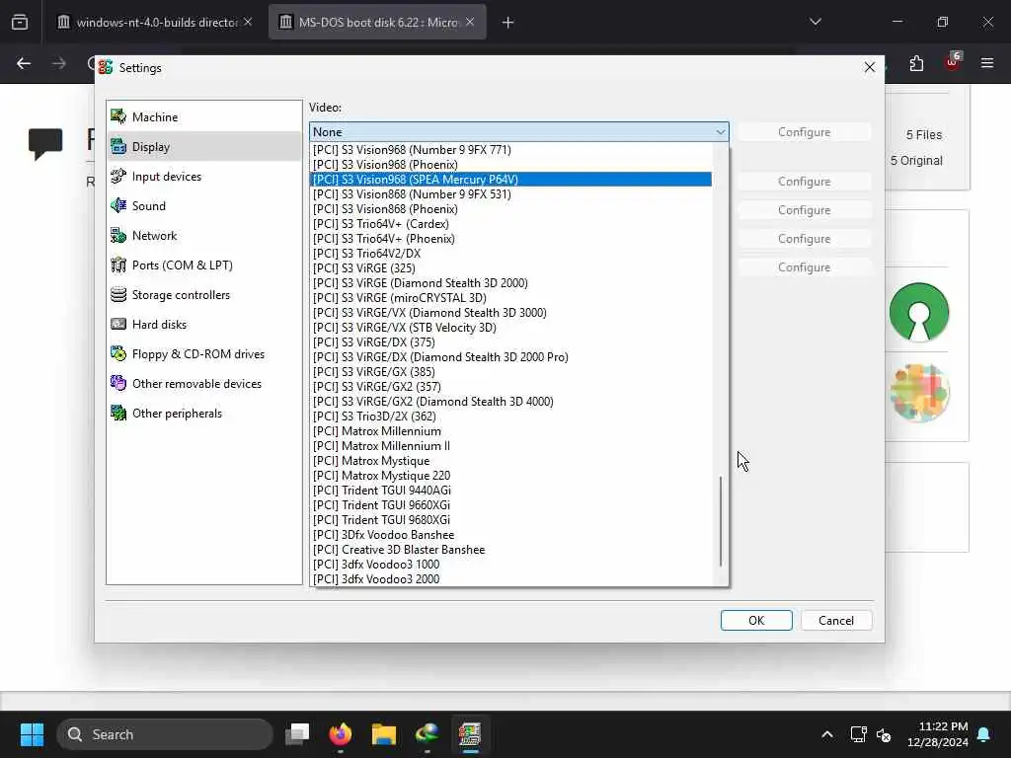Choose S3 ViRGE/GX (385)

[x=510, y=372]
